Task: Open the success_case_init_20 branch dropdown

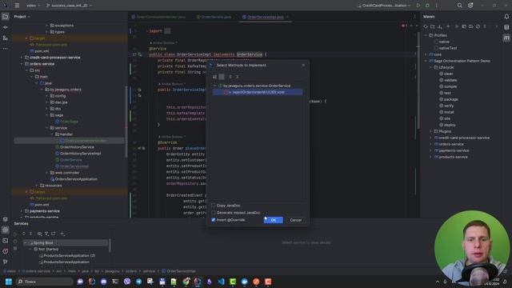Action: (x=69, y=6)
